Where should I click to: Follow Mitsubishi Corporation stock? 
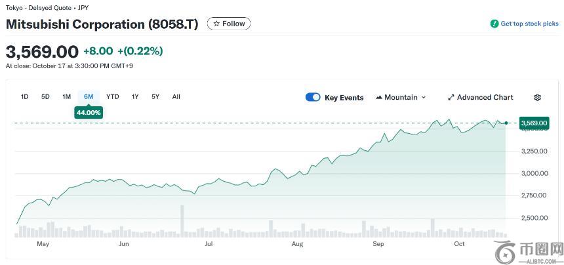coord(229,24)
